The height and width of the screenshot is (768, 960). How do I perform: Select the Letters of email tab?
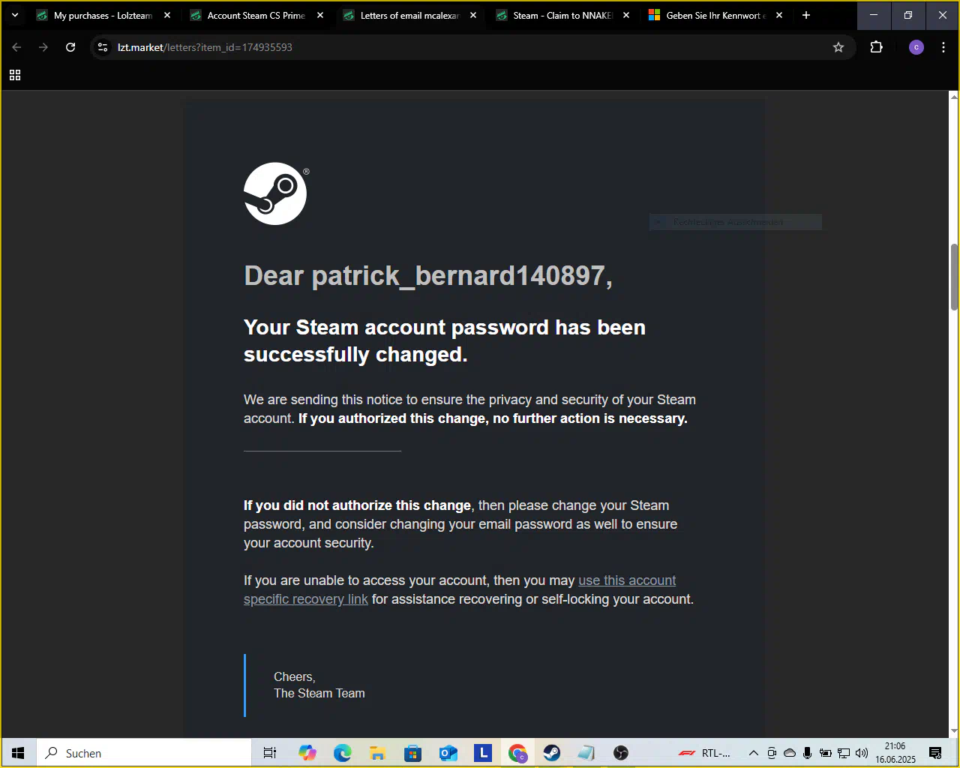click(x=409, y=15)
